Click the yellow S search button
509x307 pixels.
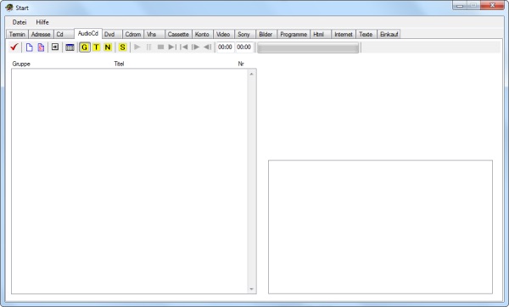[x=122, y=47]
